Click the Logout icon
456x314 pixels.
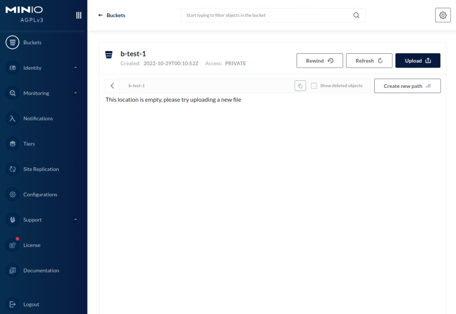tap(13, 304)
